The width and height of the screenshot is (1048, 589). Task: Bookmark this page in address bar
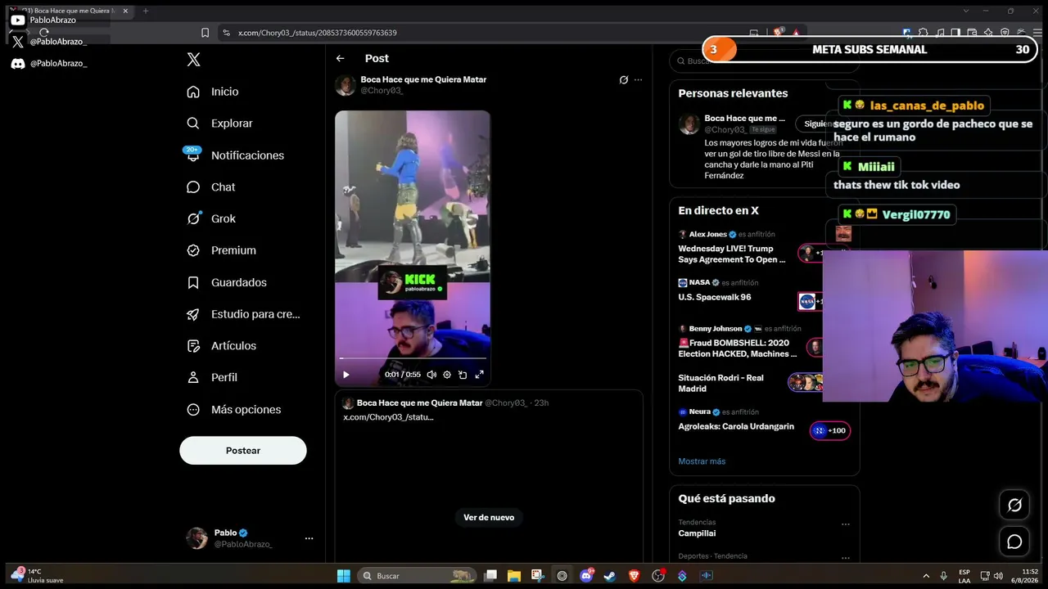(205, 33)
